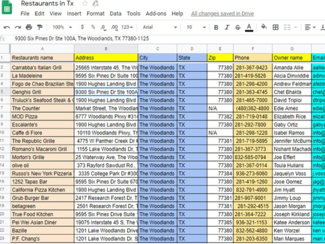Select column E header

(220, 49)
